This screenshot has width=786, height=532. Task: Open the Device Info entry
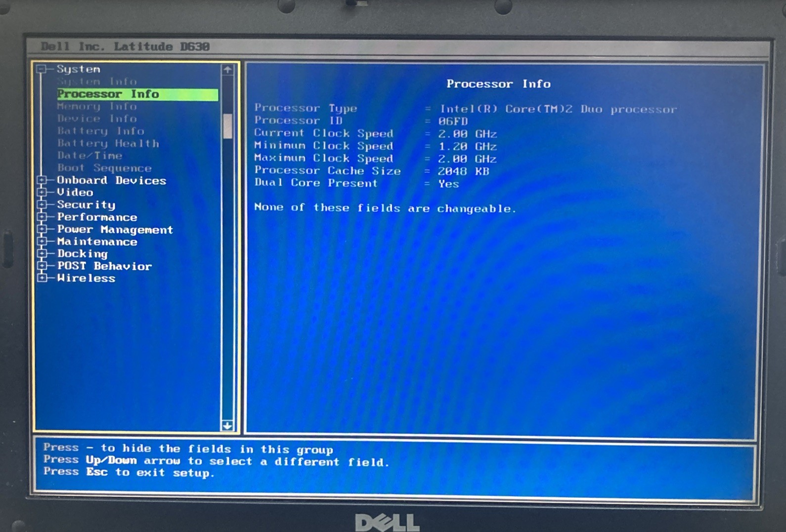click(x=97, y=119)
